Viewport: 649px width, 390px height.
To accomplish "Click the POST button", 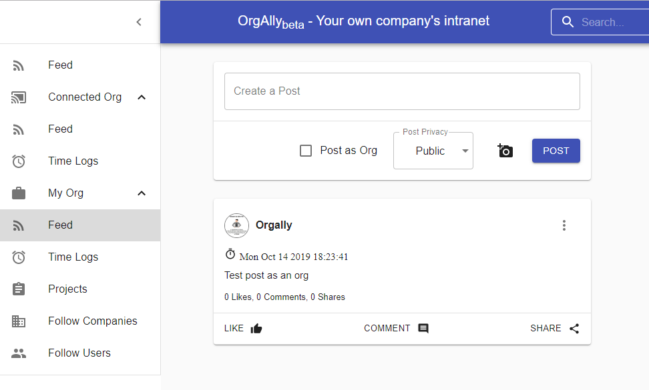I will 556,151.
